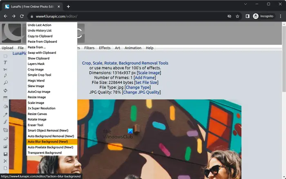The width and height of the screenshot is (286, 179).
Task: Select the Text tool in left toolbar
Action: click(5, 62)
